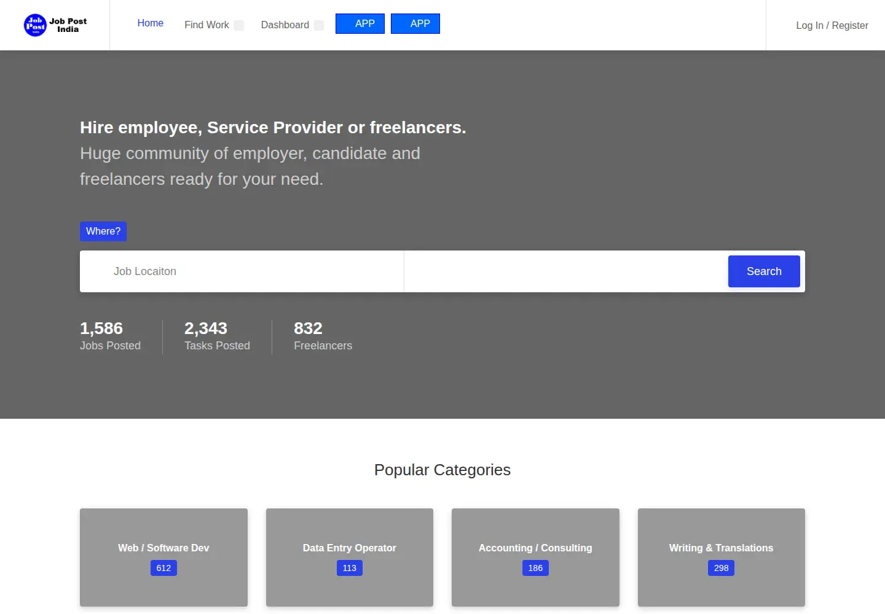Click the 'Hire employee, Service Provider or freelancers.' headline
885x614 pixels.
click(273, 127)
